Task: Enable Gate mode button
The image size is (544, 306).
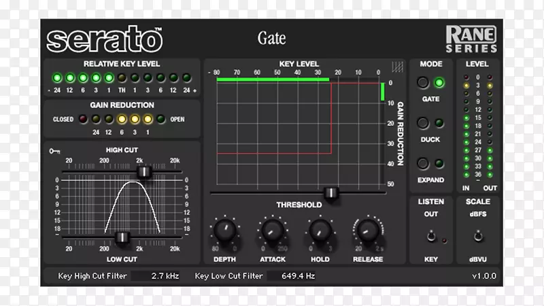Action: [422, 82]
